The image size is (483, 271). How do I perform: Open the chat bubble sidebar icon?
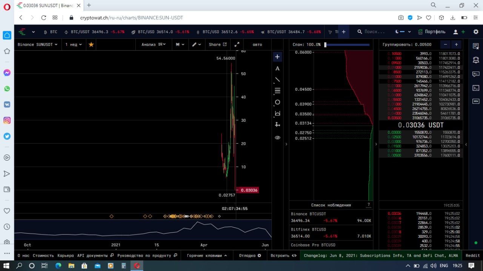(x=476, y=74)
